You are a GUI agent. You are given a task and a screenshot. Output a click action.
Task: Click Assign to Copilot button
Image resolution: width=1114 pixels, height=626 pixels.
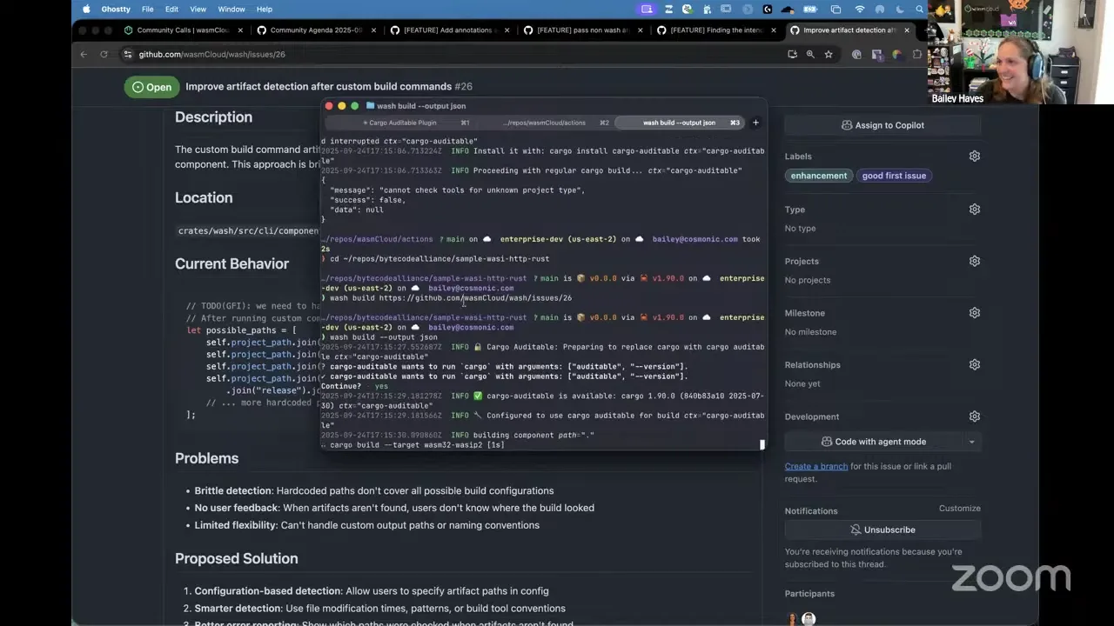882,125
